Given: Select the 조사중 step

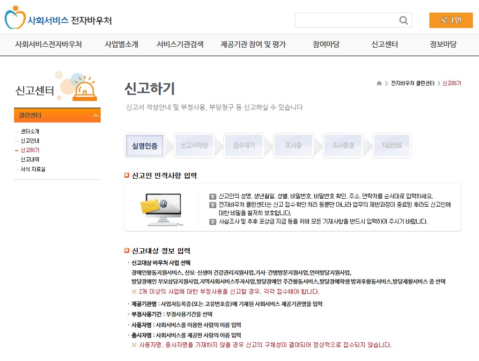Looking at the screenshot, I should [x=294, y=145].
